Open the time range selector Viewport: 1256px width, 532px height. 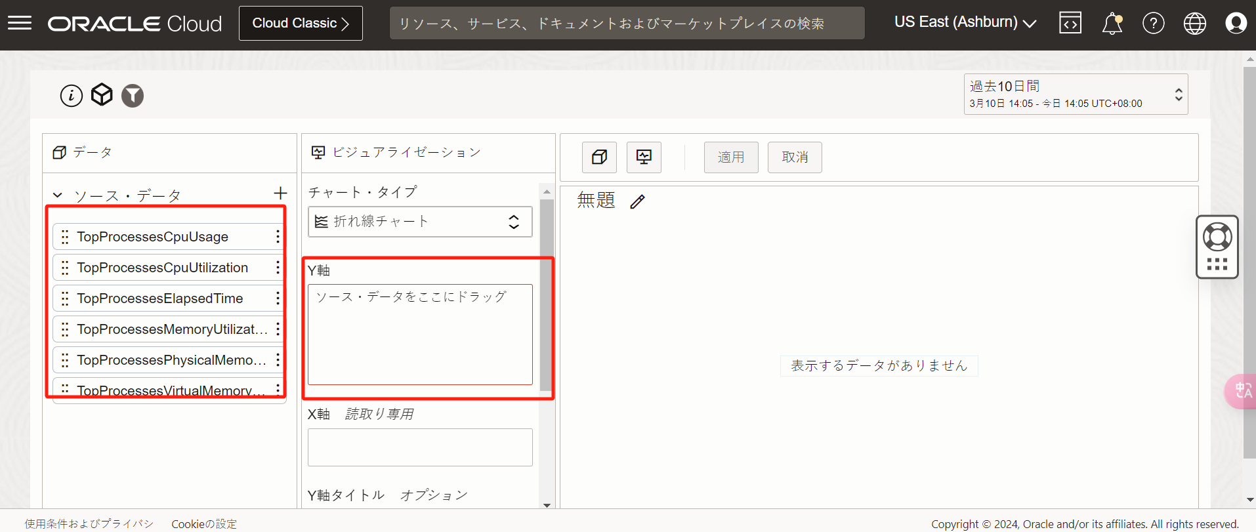click(x=1075, y=94)
